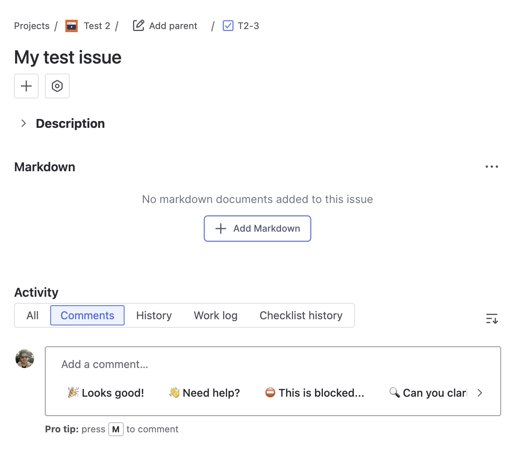Switch to the Work log tab
522x461 pixels.
(x=215, y=315)
